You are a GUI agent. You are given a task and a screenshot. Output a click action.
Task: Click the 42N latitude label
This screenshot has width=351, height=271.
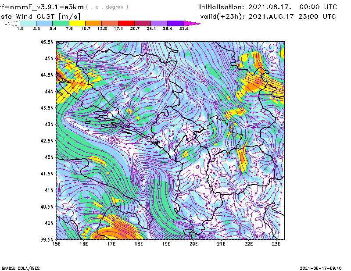(x=49, y=157)
